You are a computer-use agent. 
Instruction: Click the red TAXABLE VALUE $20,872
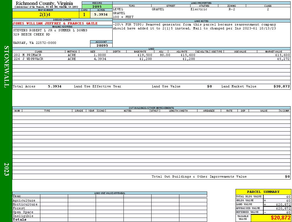coord(280,218)
